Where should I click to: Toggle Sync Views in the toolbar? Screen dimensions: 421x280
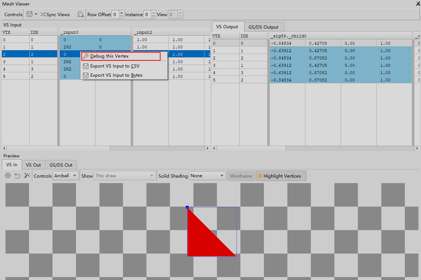[55, 14]
